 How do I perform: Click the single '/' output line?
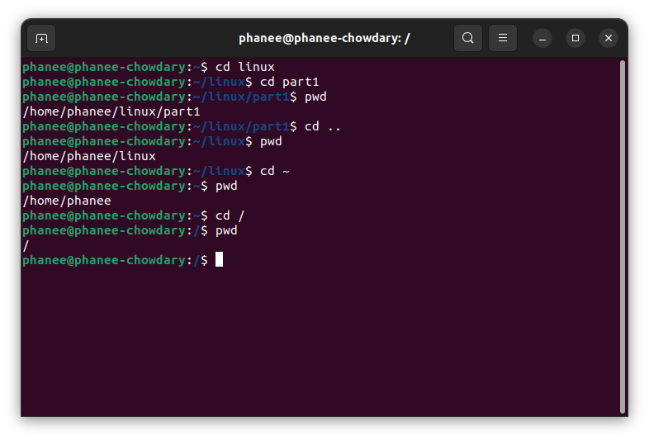tap(26, 245)
